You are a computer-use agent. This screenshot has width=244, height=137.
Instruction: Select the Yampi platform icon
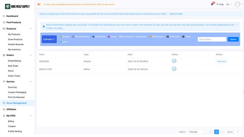point(109,37)
